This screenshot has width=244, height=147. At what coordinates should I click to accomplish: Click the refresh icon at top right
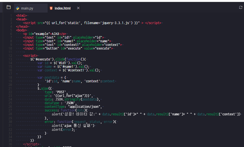(241, 7)
